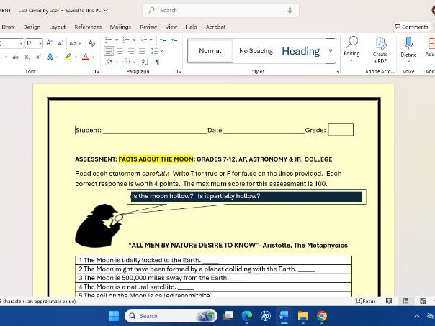Toggle Show/Hide paragraph marks
Screen dimensions: 435x326
(158, 62)
